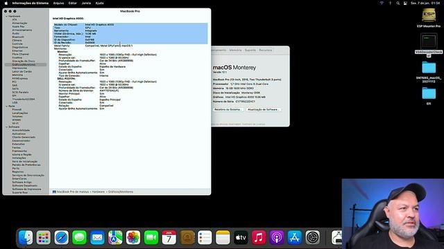Open the Apple menu

(6, 3)
